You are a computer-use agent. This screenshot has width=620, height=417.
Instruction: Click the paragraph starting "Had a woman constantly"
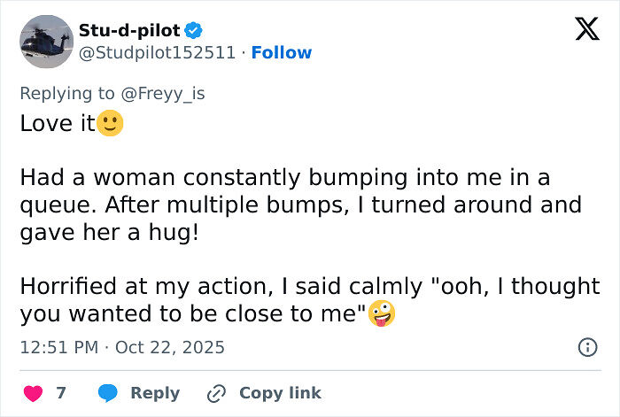click(300, 205)
